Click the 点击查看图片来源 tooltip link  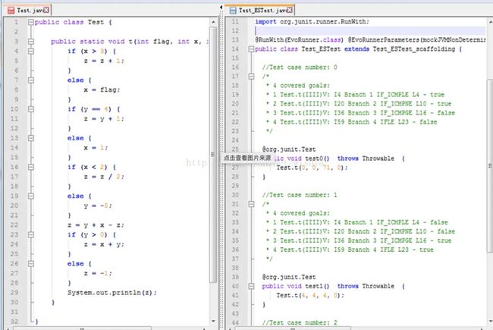247,158
